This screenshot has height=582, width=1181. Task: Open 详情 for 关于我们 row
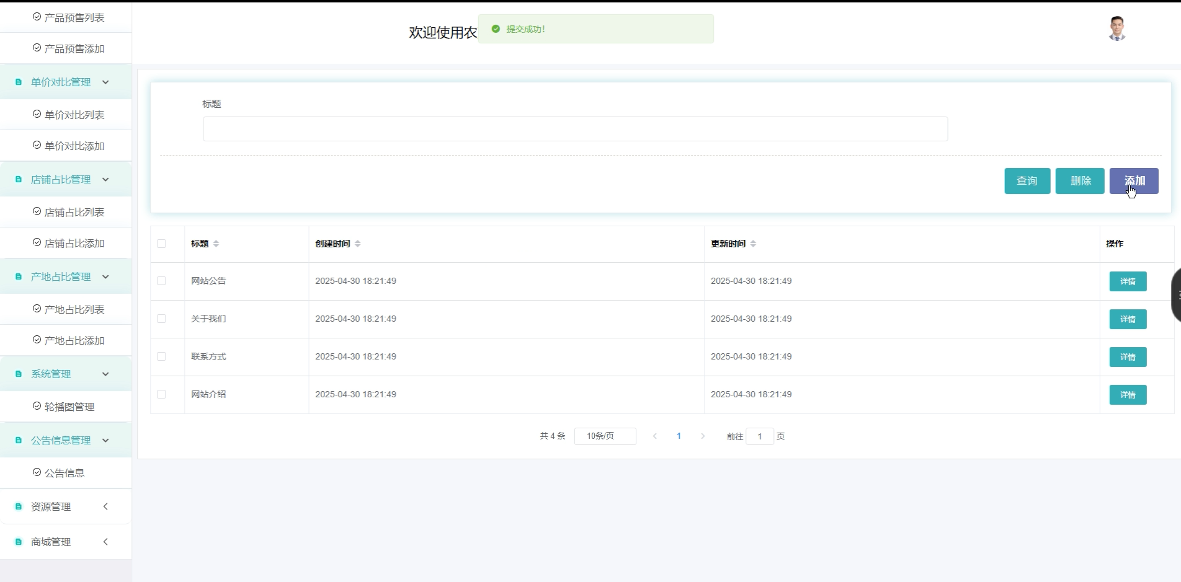[x=1128, y=319]
